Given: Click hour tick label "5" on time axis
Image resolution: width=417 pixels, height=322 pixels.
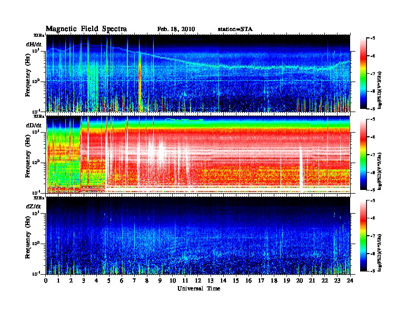Looking at the screenshot, I should click(x=109, y=280).
